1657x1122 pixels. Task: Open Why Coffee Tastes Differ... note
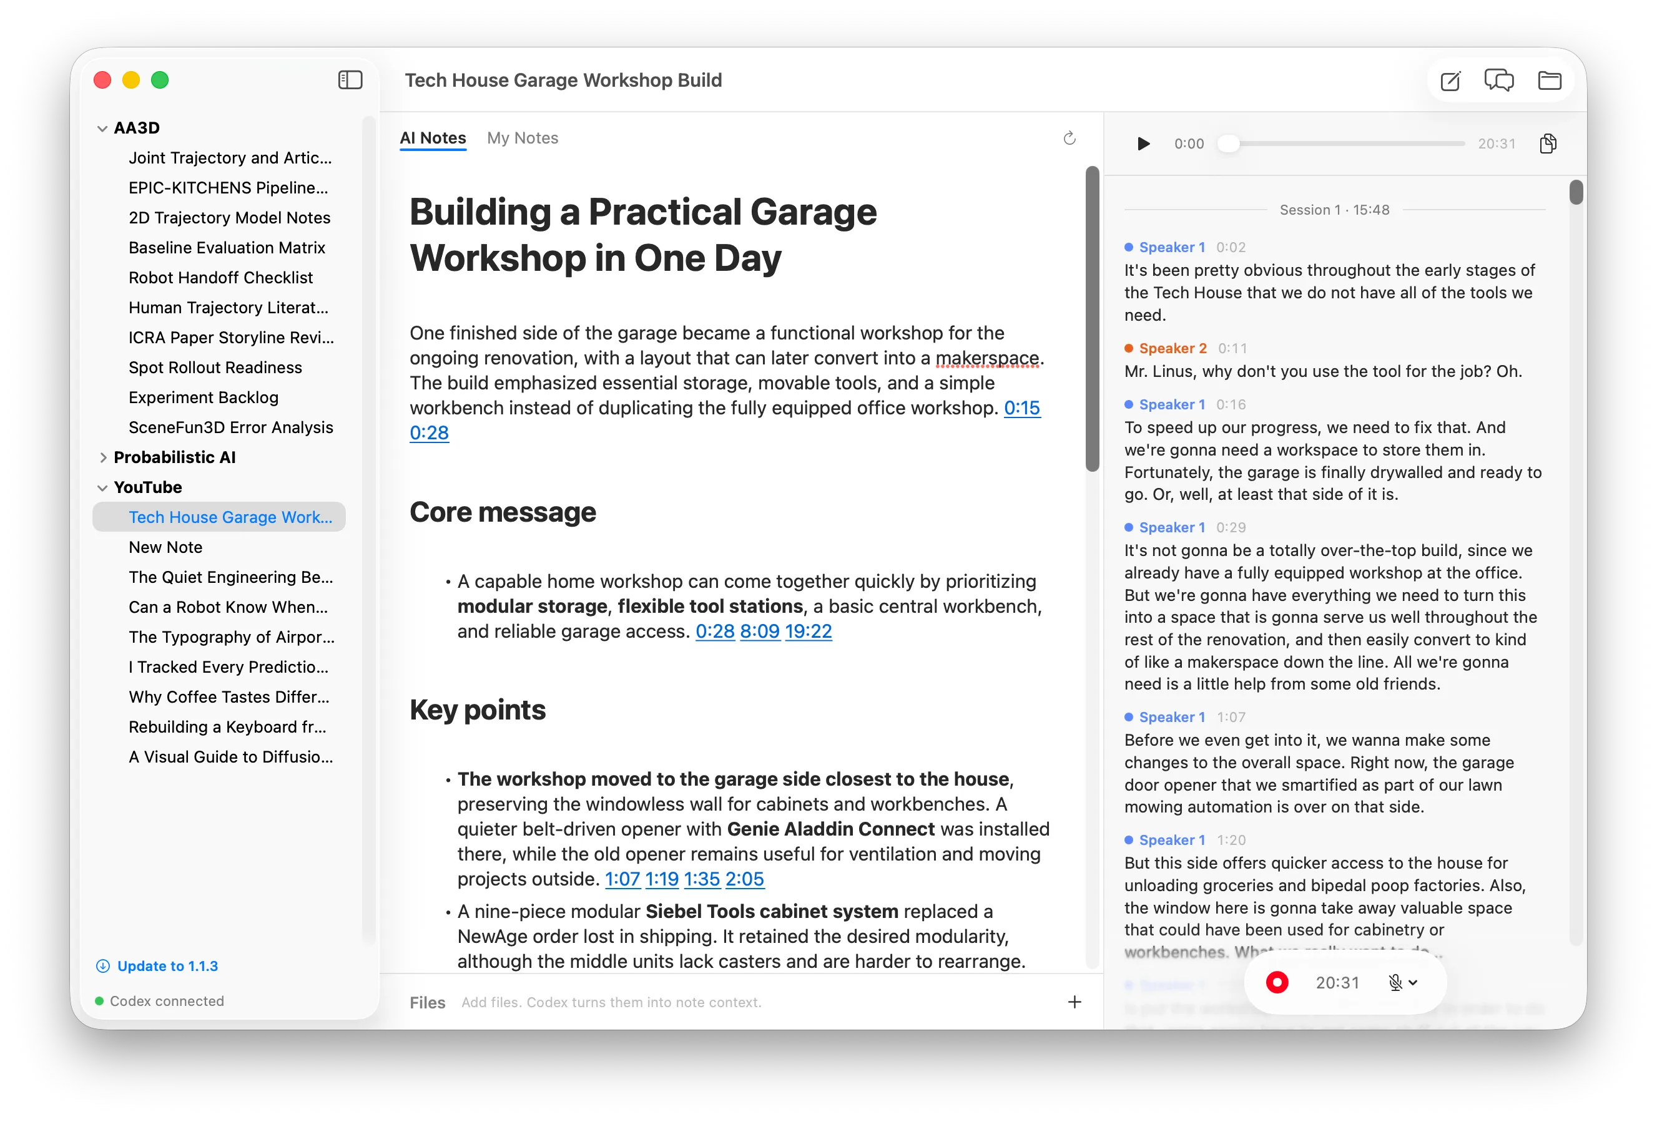point(229,697)
